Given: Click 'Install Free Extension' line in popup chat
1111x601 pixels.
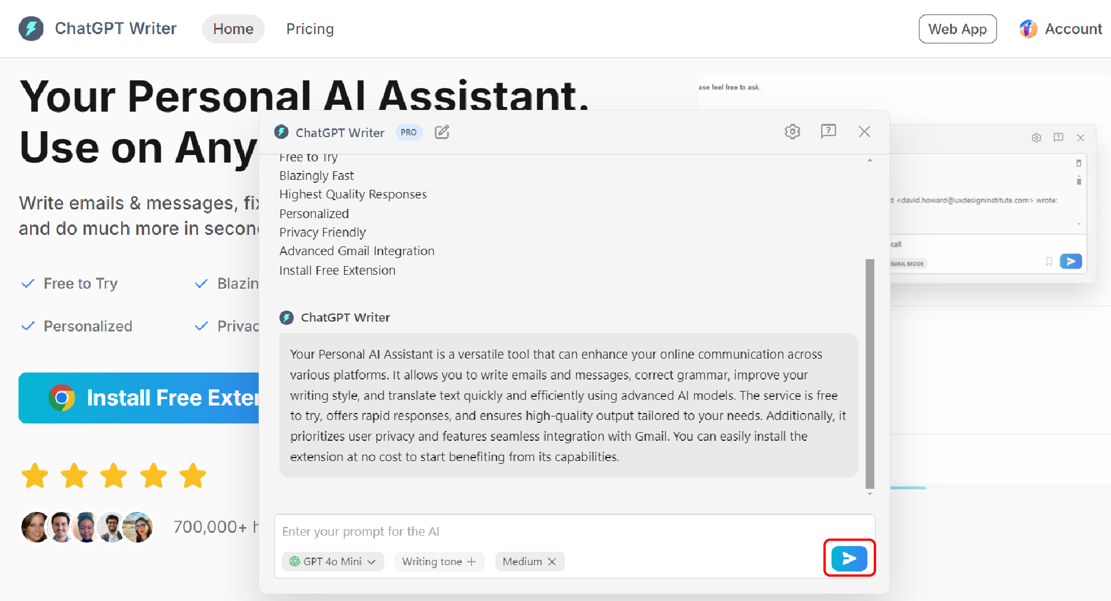Looking at the screenshot, I should click(337, 271).
